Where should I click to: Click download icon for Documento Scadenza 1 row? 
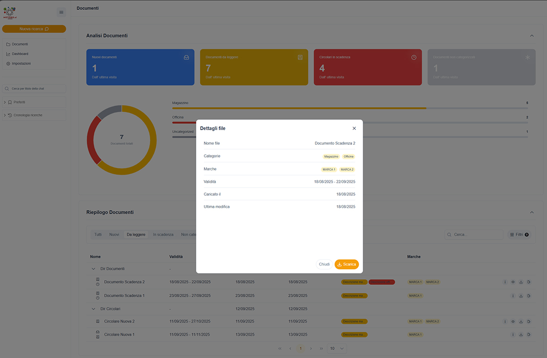point(521,296)
